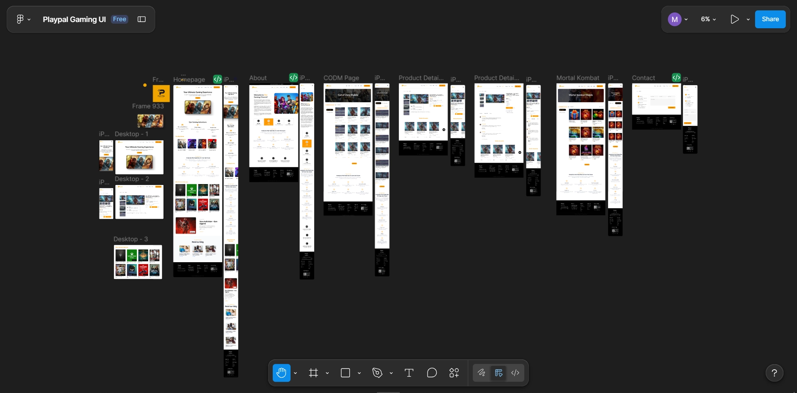Click the game artwork image under Frame 933
The image size is (797, 393).
150,120
